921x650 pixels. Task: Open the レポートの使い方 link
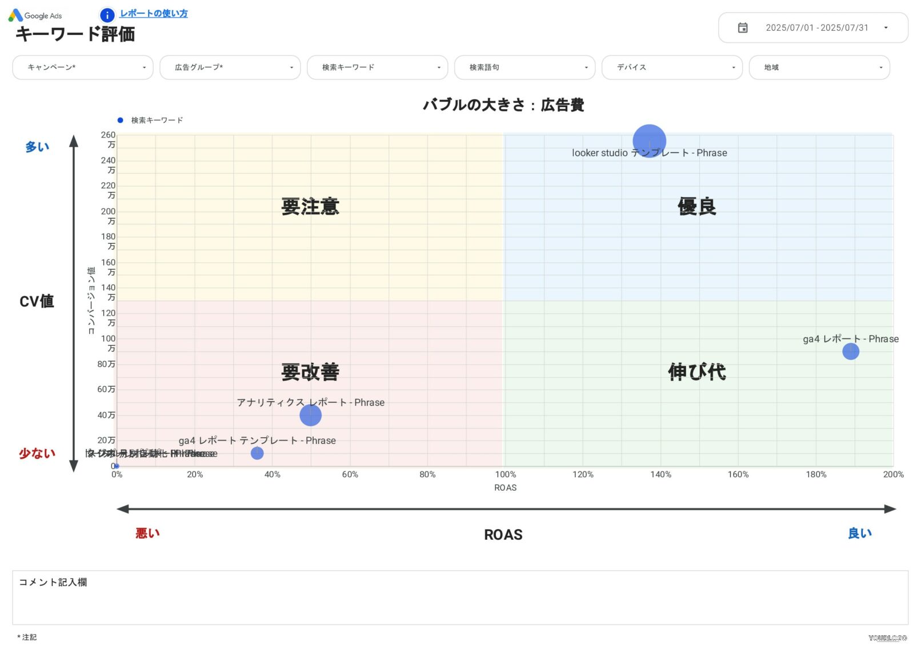click(153, 14)
